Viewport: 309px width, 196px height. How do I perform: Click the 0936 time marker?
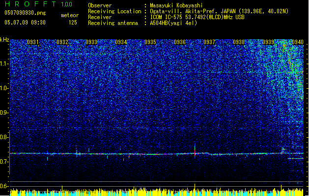pyautogui.click(x=180, y=42)
